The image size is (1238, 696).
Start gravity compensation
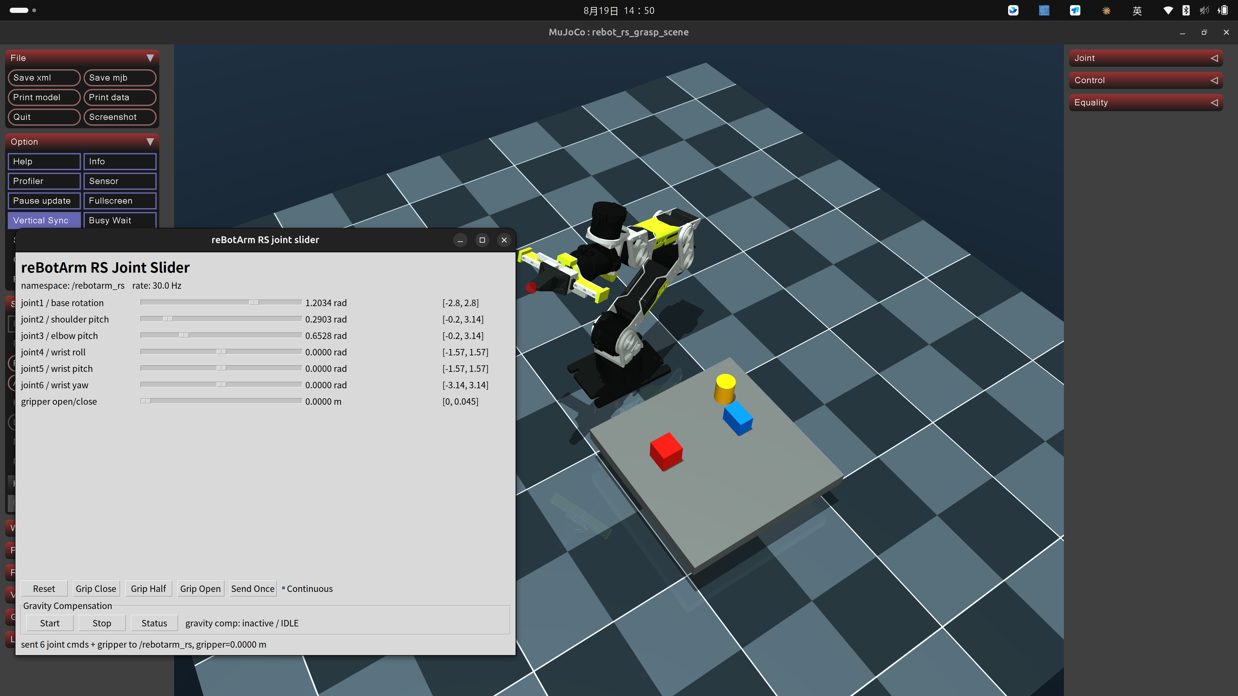click(x=50, y=623)
